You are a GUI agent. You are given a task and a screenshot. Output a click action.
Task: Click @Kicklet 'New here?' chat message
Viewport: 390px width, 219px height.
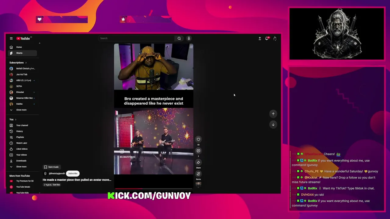(334, 180)
